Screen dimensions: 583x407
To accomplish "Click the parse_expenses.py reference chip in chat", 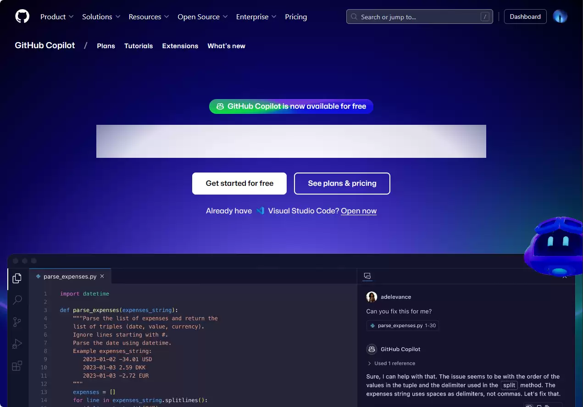I will [x=402, y=325].
